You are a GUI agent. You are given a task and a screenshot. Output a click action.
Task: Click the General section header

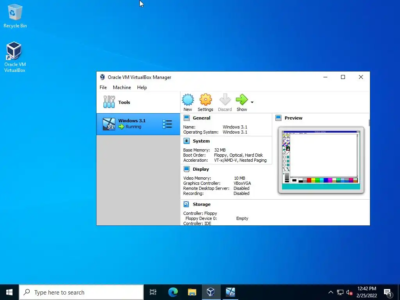click(x=202, y=118)
